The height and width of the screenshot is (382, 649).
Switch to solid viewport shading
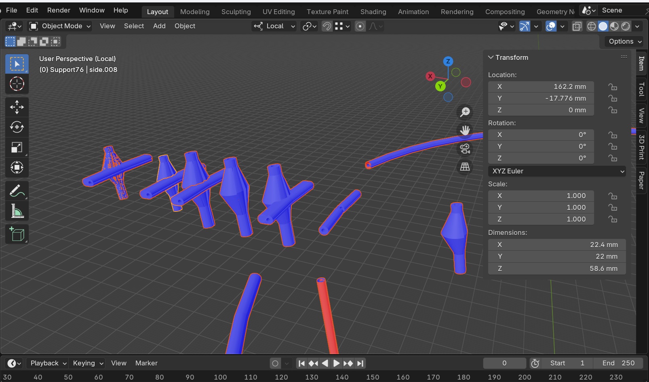tap(603, 26)
